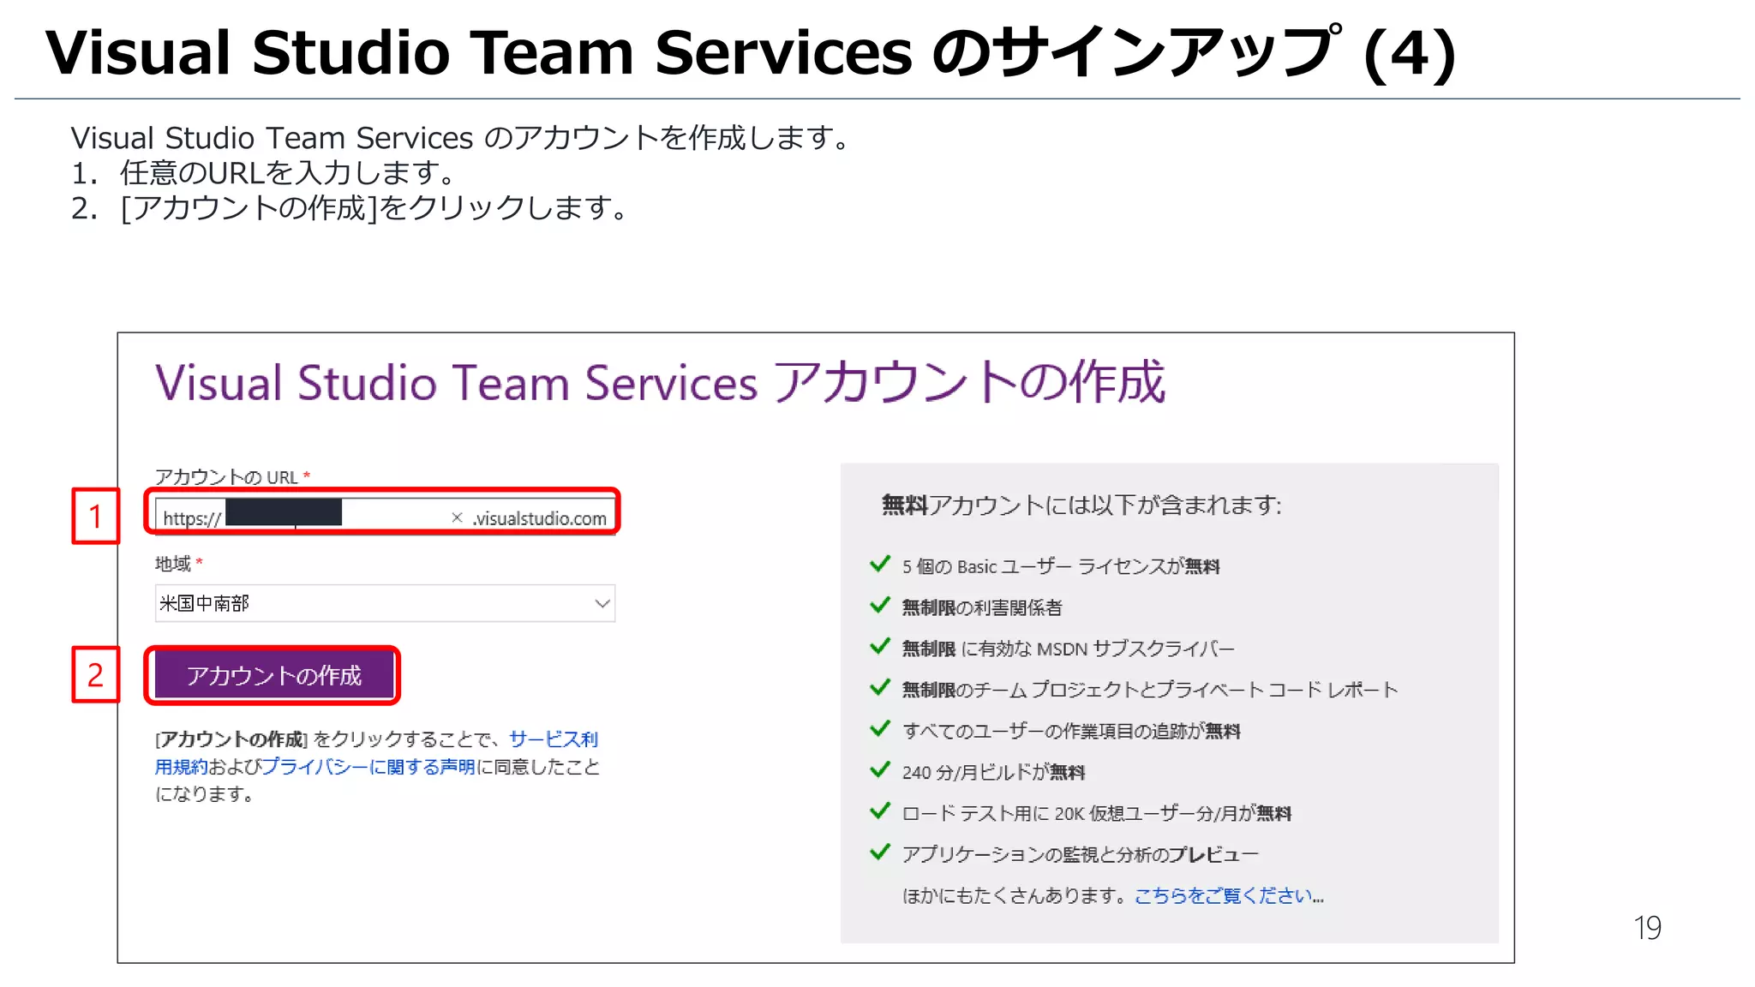
Task: Click the アカウントの URL field label
Action: point(232,477)
